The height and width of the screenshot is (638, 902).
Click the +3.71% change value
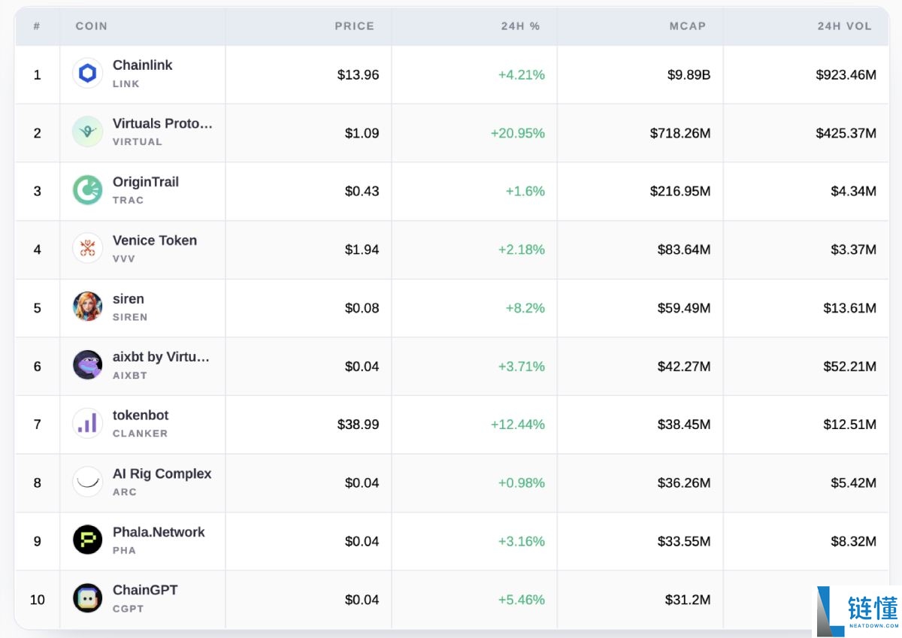pos(522,367)
